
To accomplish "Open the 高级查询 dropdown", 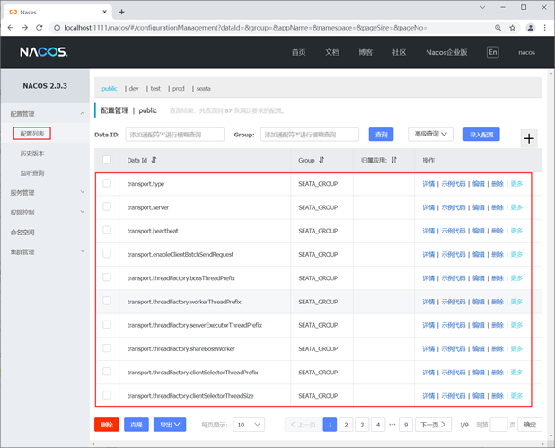I will (430, 134).
